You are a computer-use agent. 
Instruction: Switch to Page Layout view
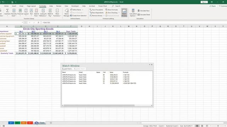[x=202, y=126]
